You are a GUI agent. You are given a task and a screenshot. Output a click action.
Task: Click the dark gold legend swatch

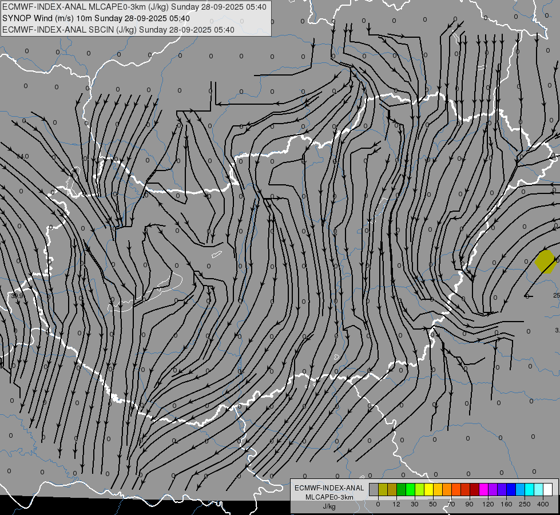(x=392, y=489)
